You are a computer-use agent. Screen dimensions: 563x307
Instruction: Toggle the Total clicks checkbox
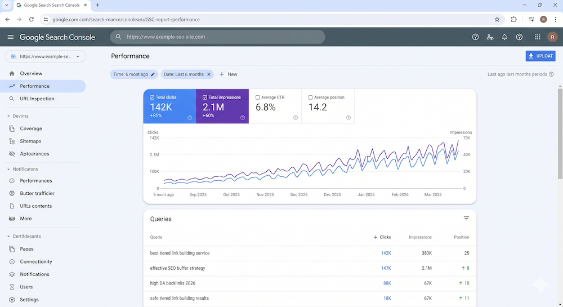(x=152, y=97)
